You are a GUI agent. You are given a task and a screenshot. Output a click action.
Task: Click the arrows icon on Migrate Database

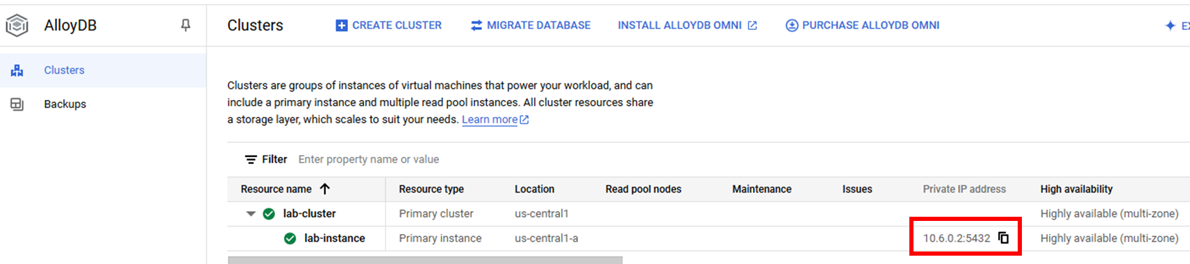pyautogui.click(x=476, y=26)
